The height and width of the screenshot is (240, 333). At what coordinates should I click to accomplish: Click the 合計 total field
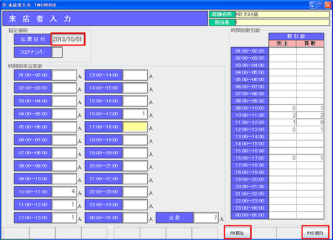[x=206, y=218]
